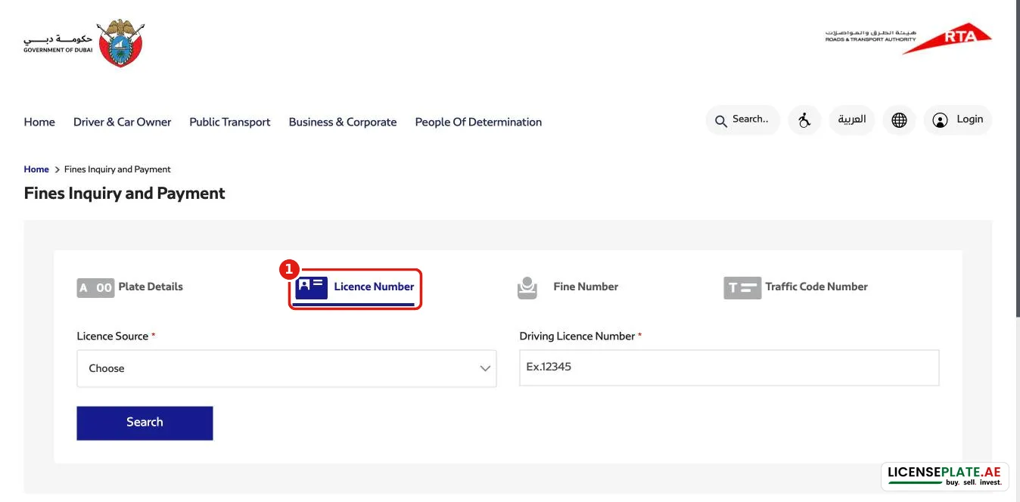
Task: Select the Plate Details plate icon
Action: (95, 288)
